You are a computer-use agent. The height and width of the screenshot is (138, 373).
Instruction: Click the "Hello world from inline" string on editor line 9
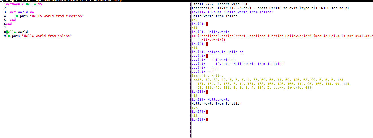47,36
